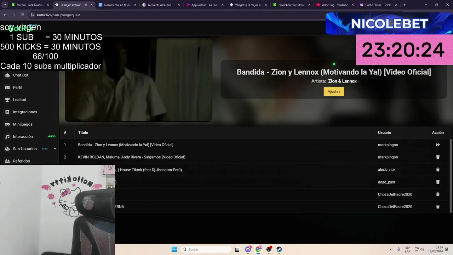The height and width of the screenshot is (255, 453).
Task: Click the Acción column header
Action: pyautogui.click(x=438, y=132)
